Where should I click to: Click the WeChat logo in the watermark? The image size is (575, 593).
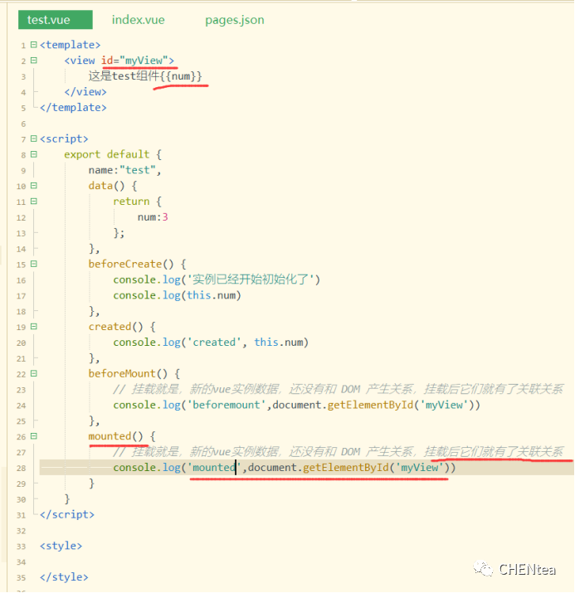pyautogui.click(x=483, y=569)
